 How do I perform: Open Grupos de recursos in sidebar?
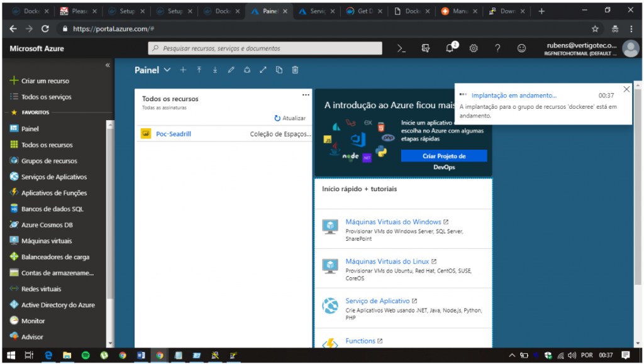point(49,161)
